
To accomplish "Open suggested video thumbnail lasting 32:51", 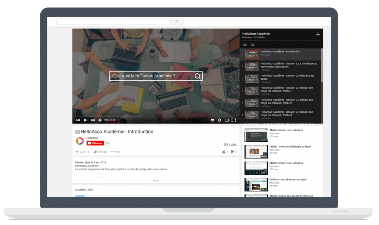I will tap(256, 168).
